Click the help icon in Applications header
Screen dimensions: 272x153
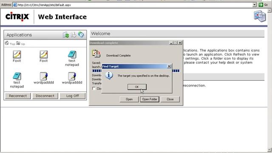(81, 35)
